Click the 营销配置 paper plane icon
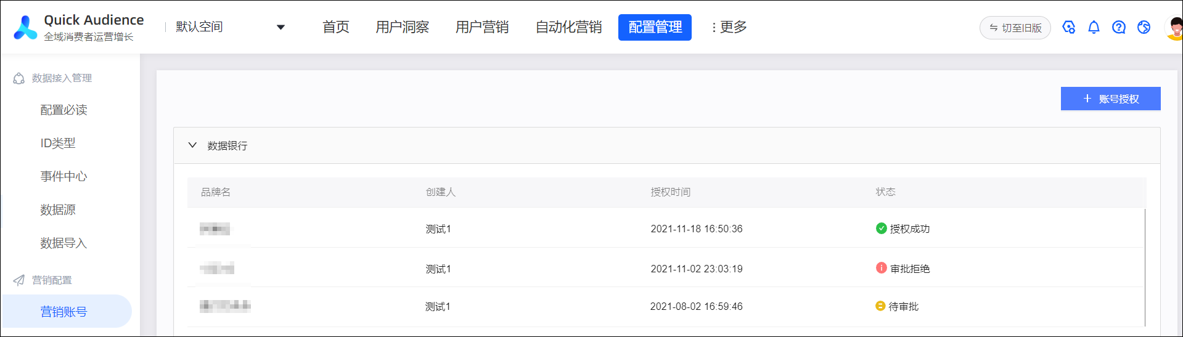The height and width of the screenshot is (337, 1183). [19, 280]
